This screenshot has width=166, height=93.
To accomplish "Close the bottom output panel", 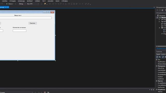I will pyautogui.click(x=154, y=90).
